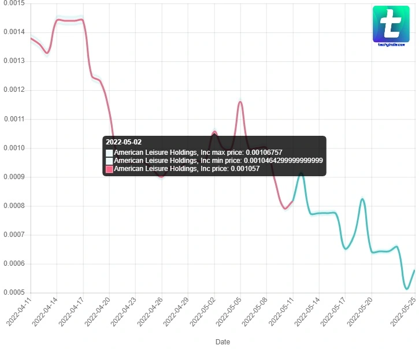Viewport: 419px width, 349px height.
Task: Select the max price 0.00106757 tooltip line
Action: coord(198,152)
